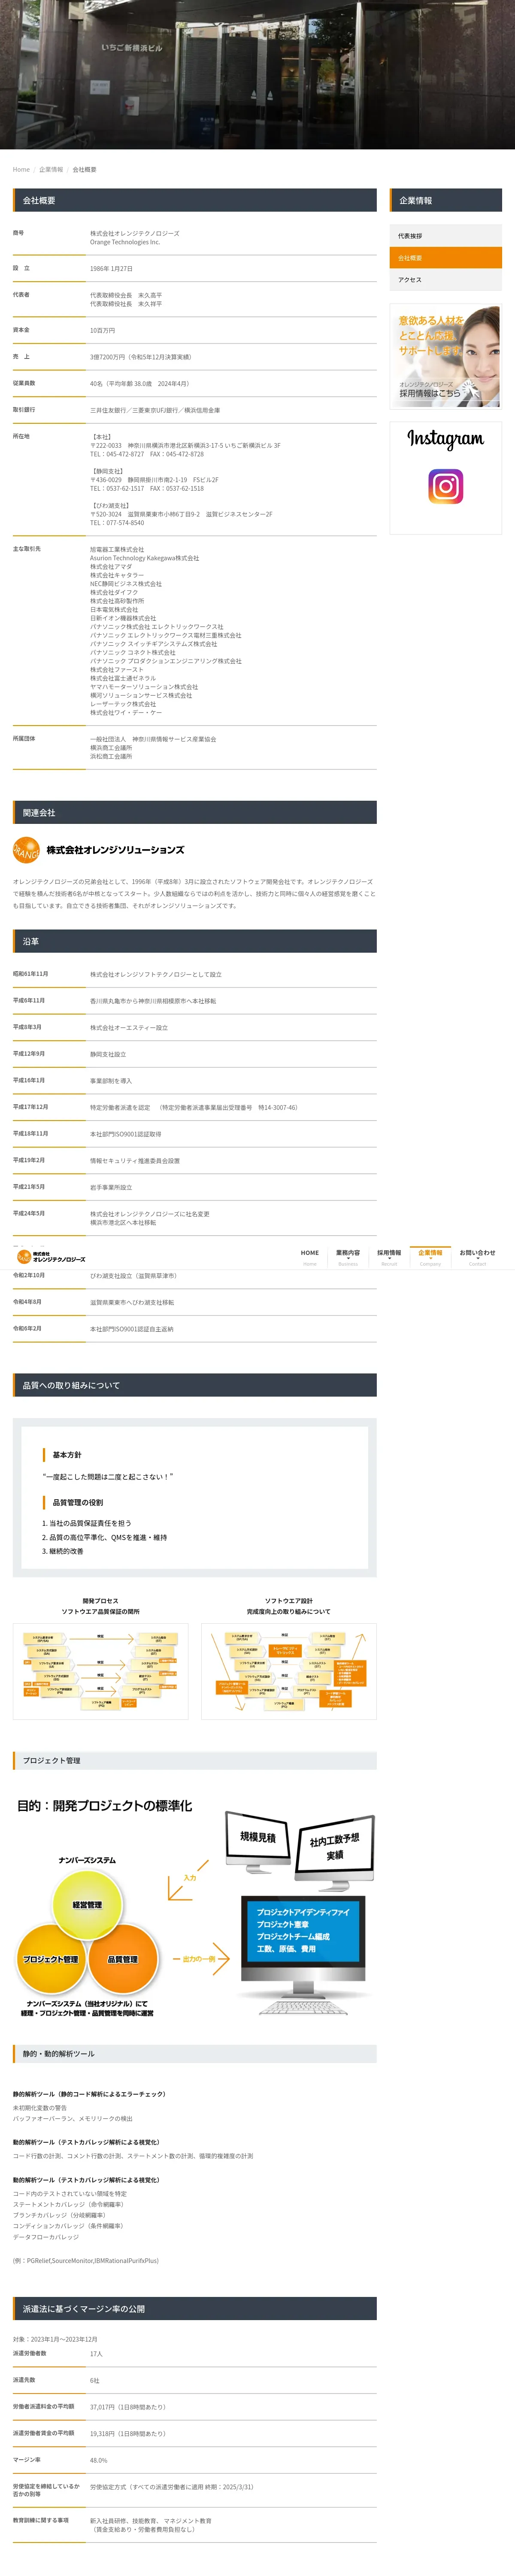
Task: Open the Instagram banner icon
Action: (x=445, y=486)
